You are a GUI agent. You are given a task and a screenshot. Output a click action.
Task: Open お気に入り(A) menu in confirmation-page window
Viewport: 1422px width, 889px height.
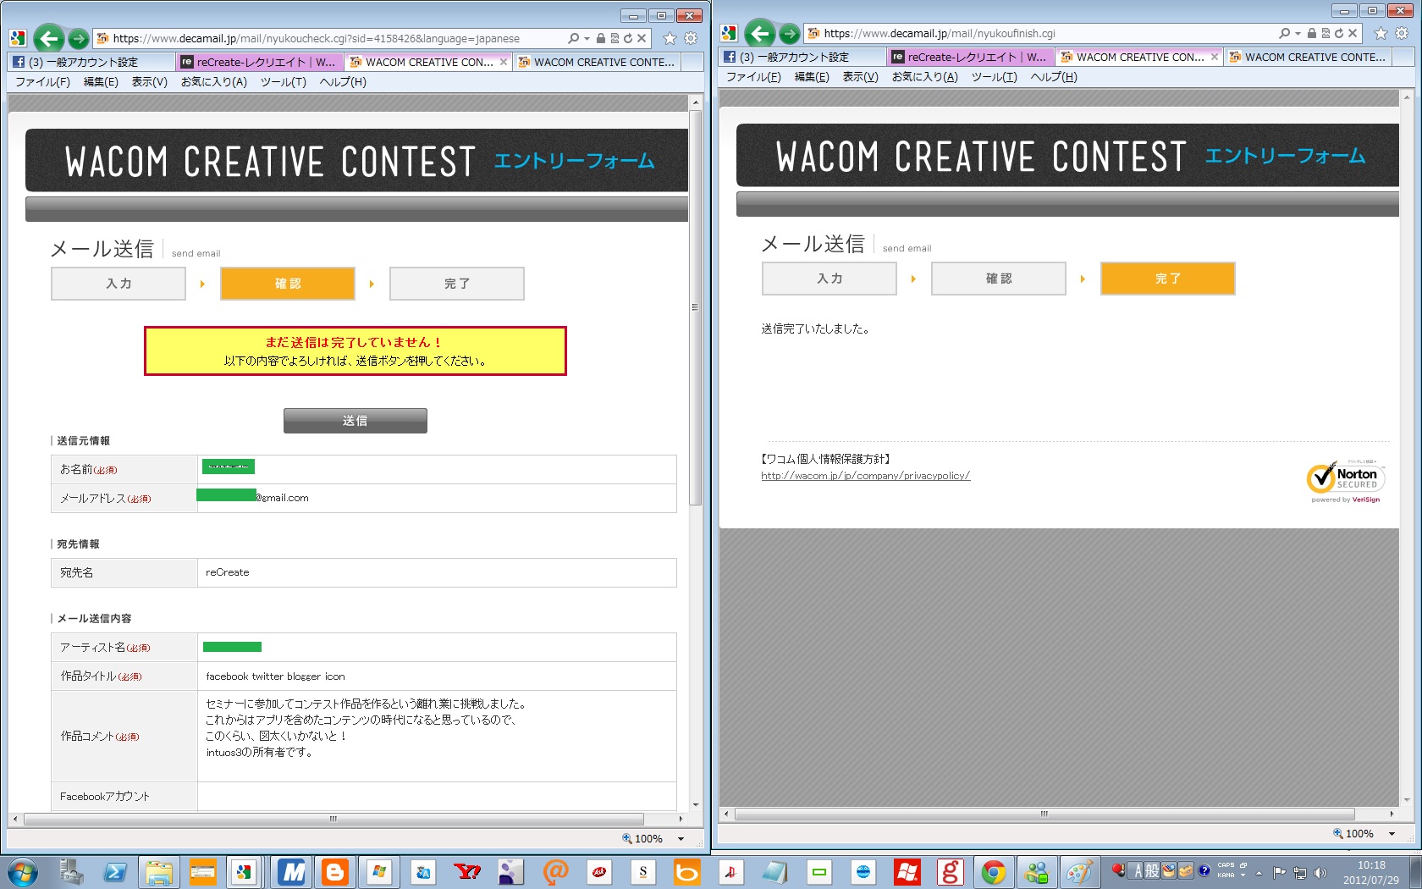click(x=214, y=82)
